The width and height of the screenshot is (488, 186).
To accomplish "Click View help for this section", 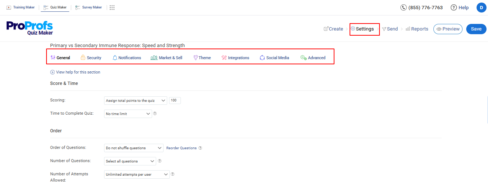I will tap(75, 72).
